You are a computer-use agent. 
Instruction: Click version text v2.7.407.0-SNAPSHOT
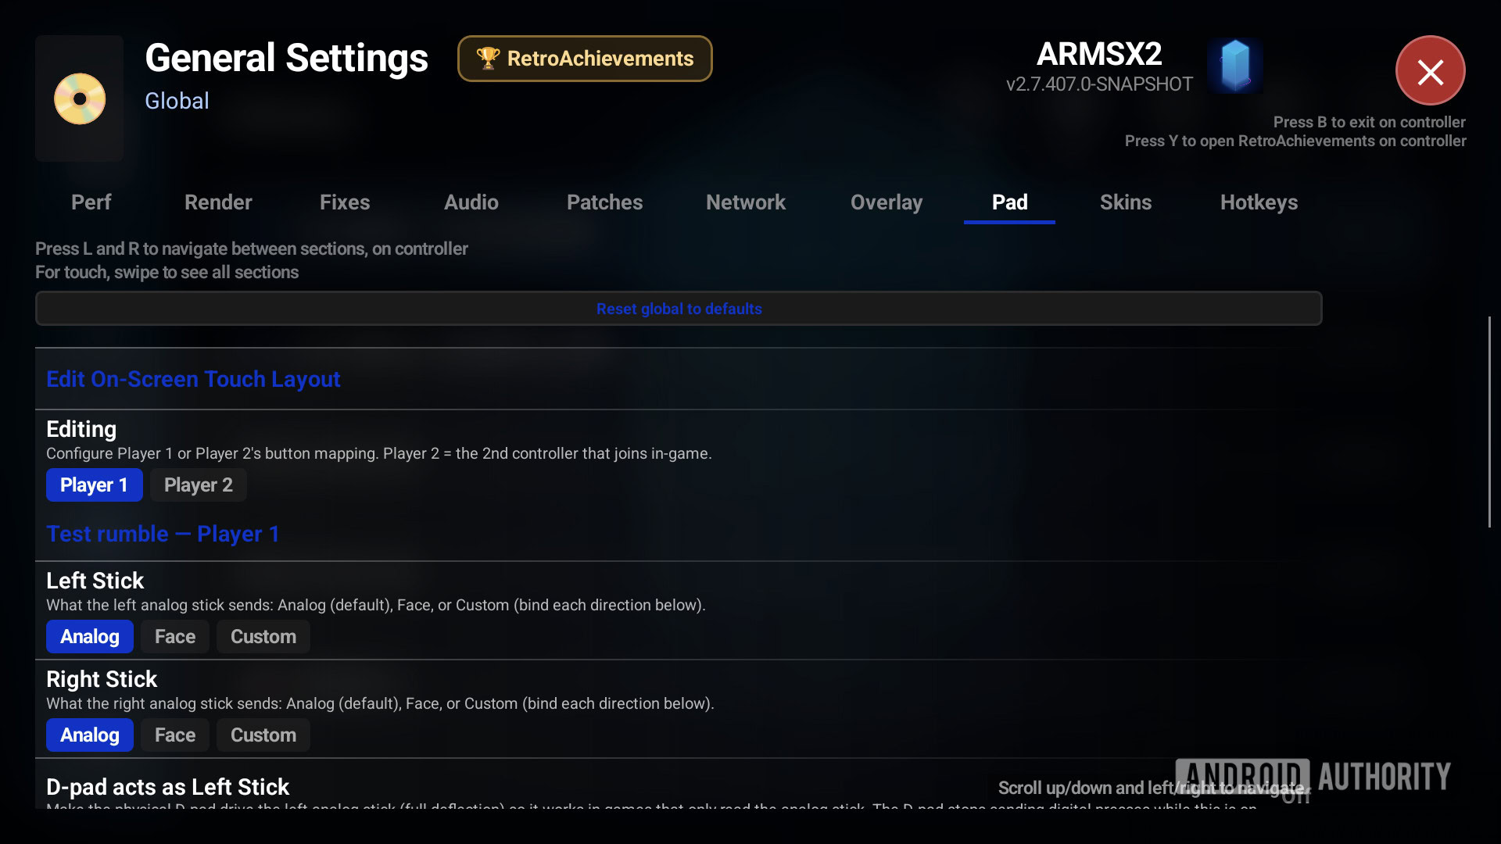point(1099,84)
